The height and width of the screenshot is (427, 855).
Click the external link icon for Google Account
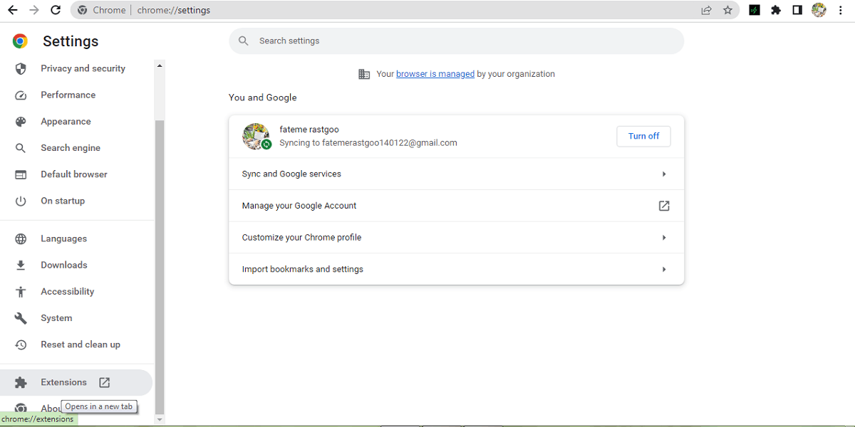point(664,206)
